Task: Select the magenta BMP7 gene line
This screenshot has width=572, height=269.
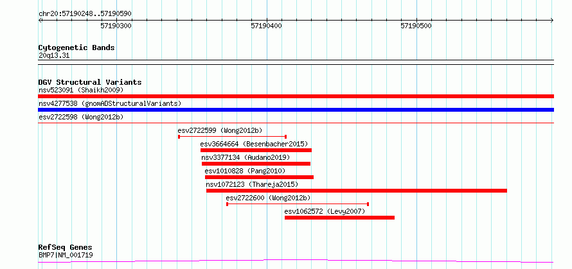Action: tap(296, 261)
